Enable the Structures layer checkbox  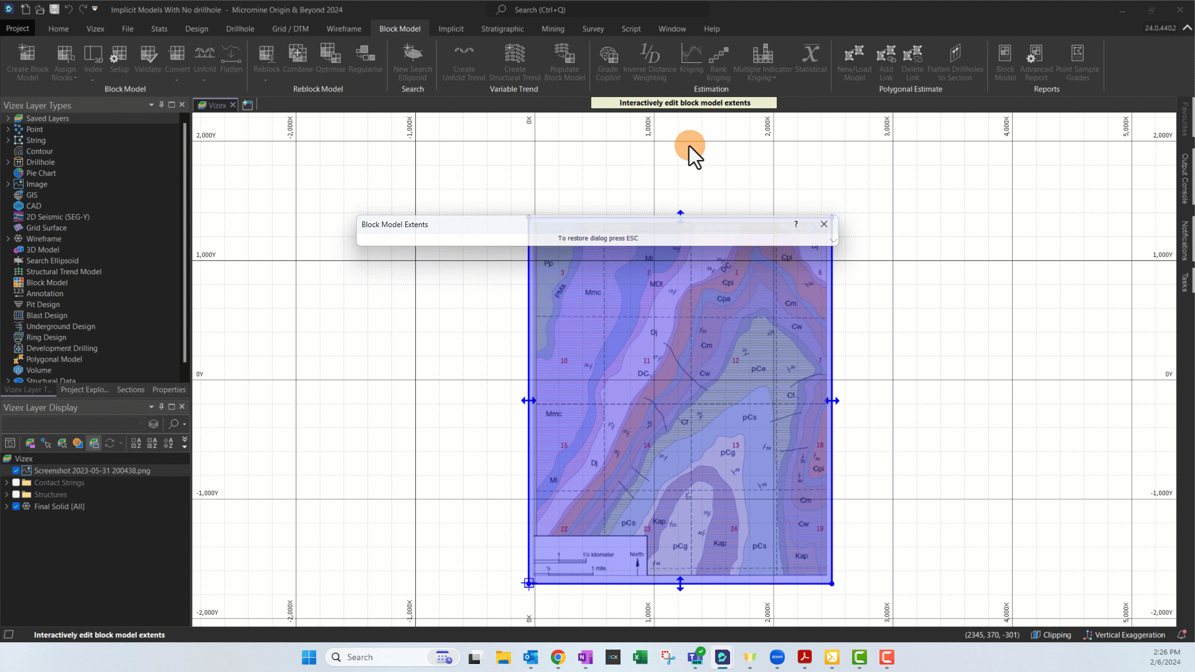coord(16,495)
